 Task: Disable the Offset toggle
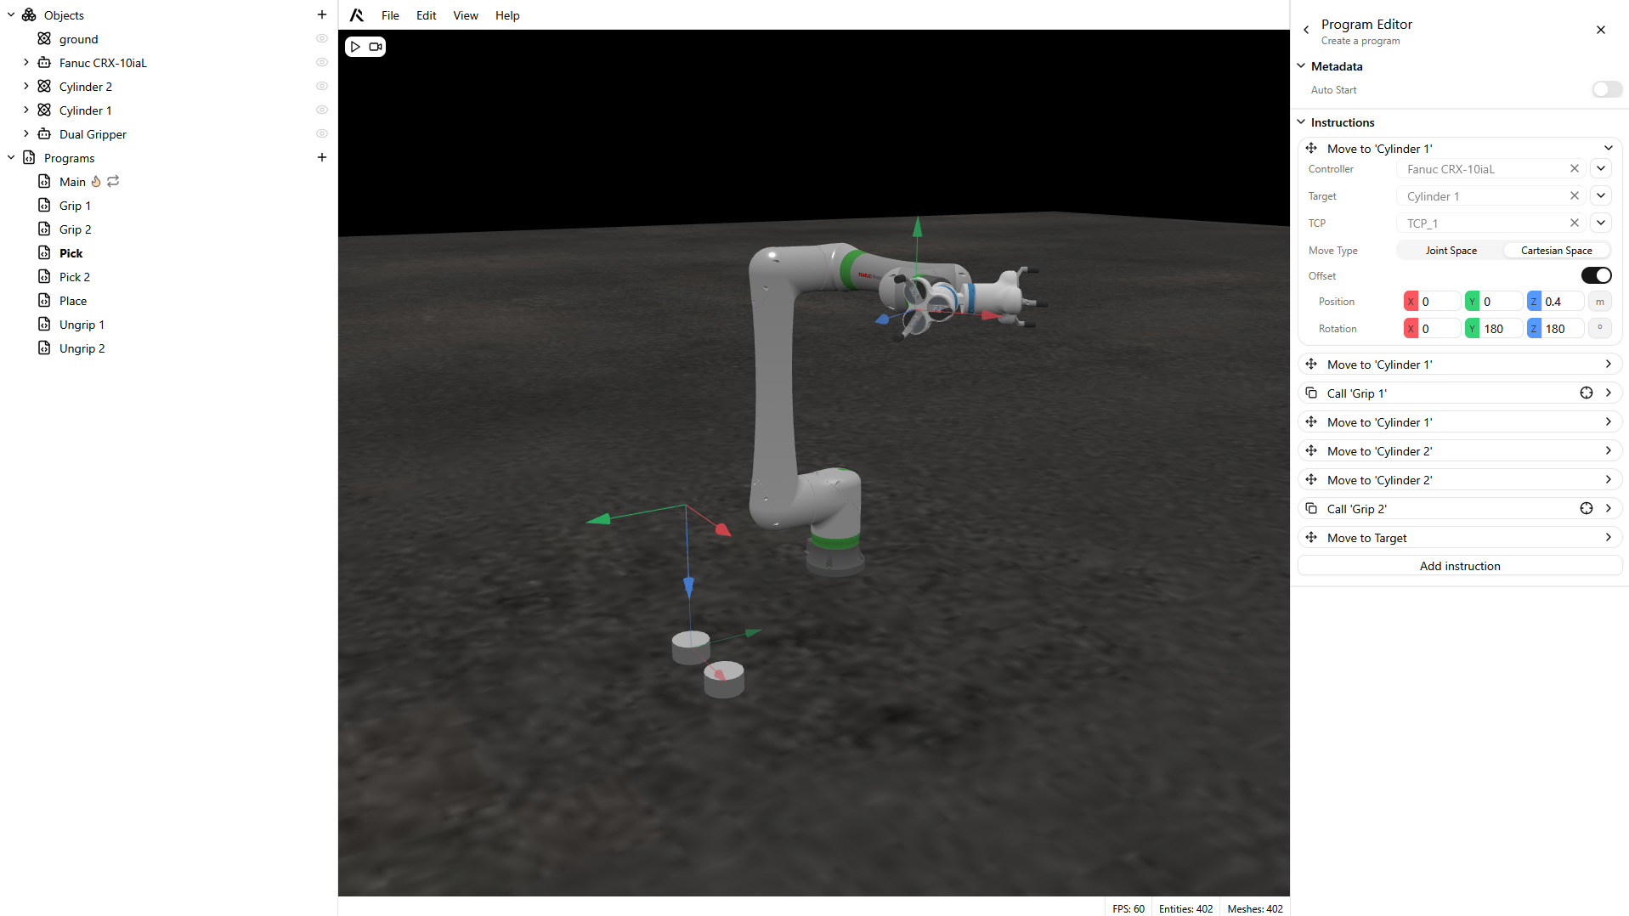pyautogui.click(x=1596, y=276)
